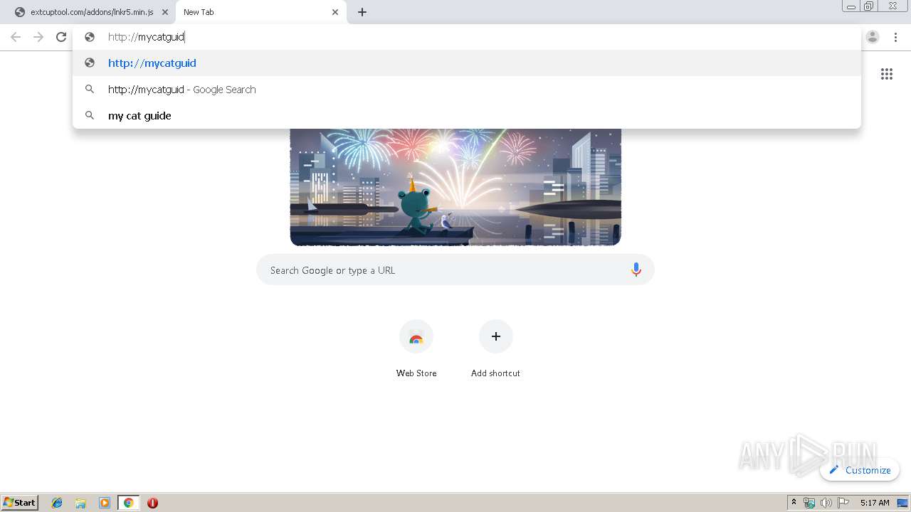Click the browser Back arrow
This screenshot has width=911, height=512.
[16, 37]
